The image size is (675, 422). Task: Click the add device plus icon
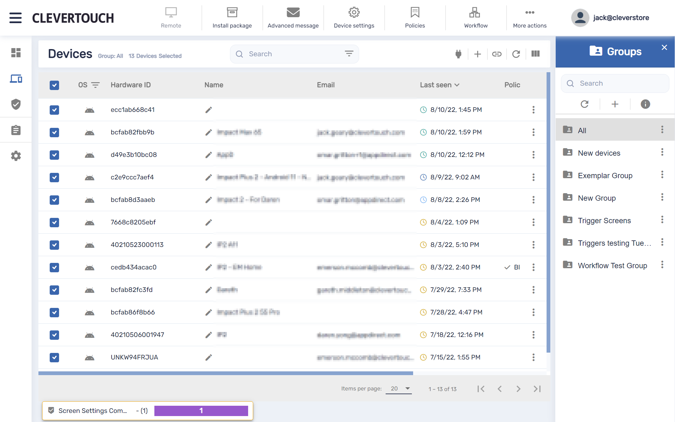(477, 54)
